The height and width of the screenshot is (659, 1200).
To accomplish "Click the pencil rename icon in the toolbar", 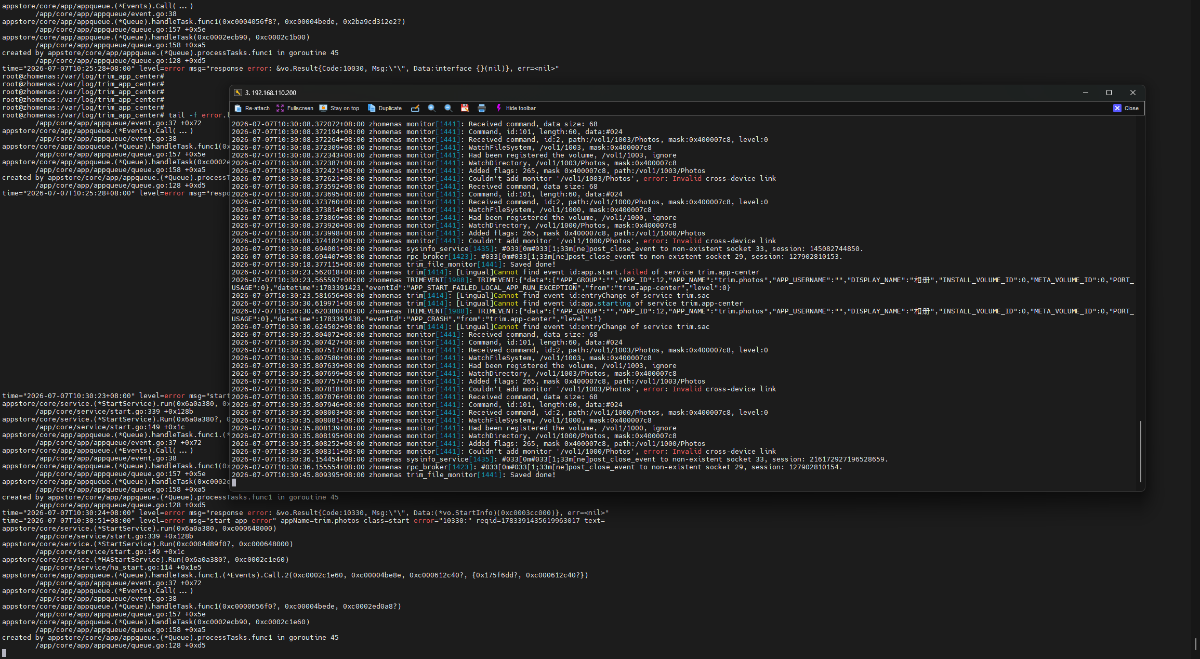I will [x=415, y=108].
